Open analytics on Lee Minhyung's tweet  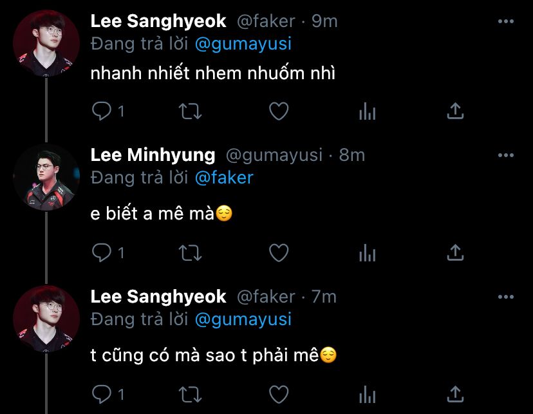[x=367, y=253]
